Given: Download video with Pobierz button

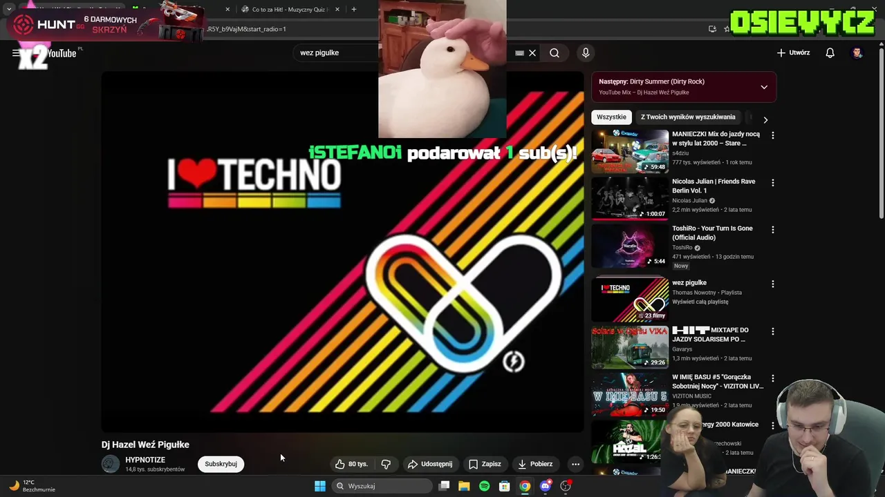Looking at the screenshot, I should tap(535, 464).
